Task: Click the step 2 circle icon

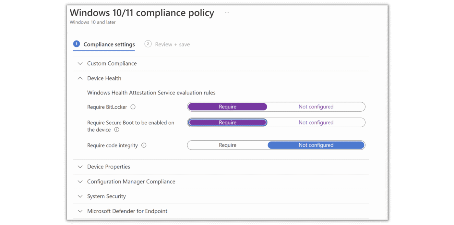Action: [x=148, y=44]
